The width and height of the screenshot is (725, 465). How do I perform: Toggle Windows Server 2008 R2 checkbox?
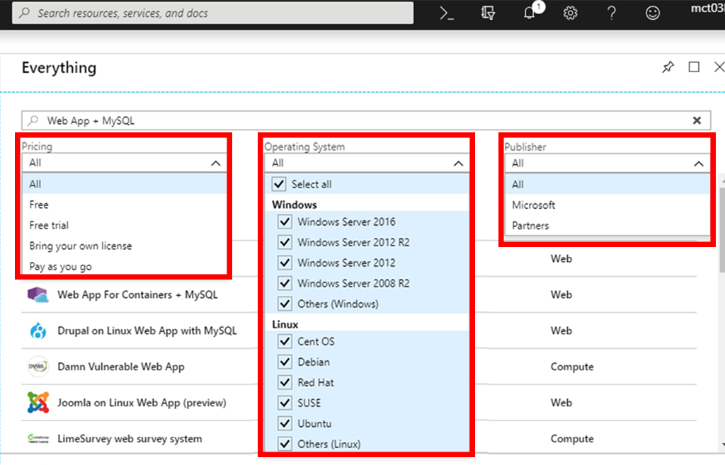tap(285, 283)
